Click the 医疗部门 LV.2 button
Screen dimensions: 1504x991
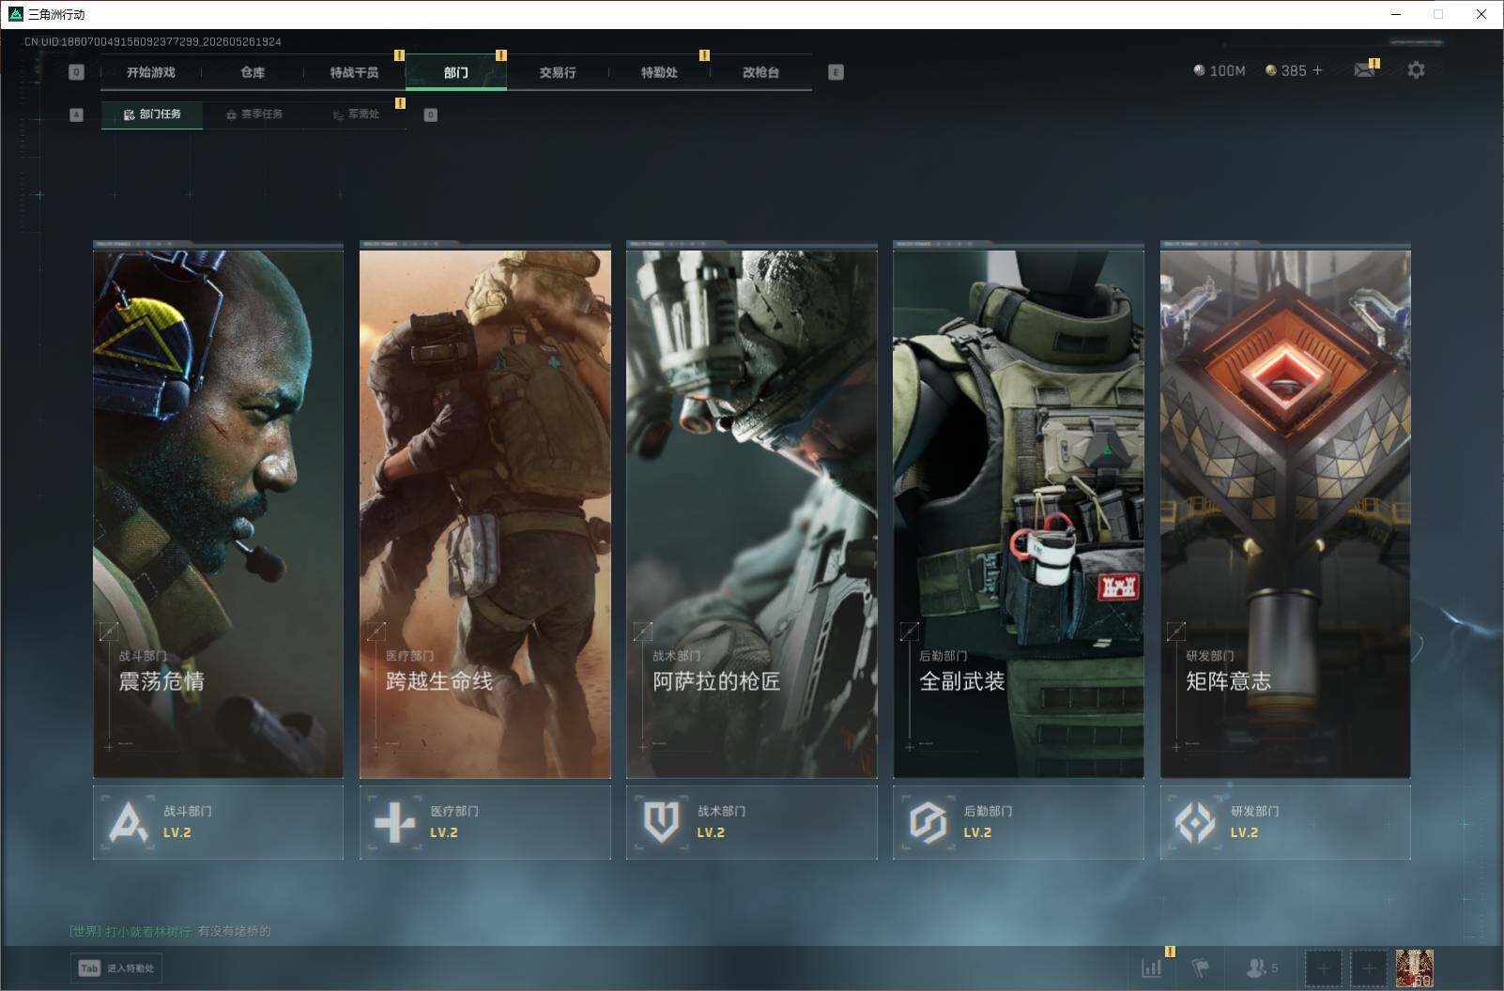484,822
